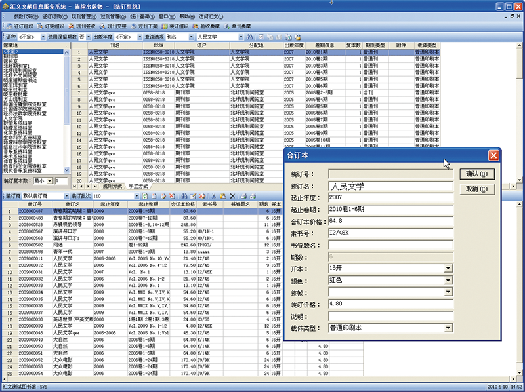The image size is (525, 392).
Task: Click the clipboard paste icon
Action: [x=223, y=196]
